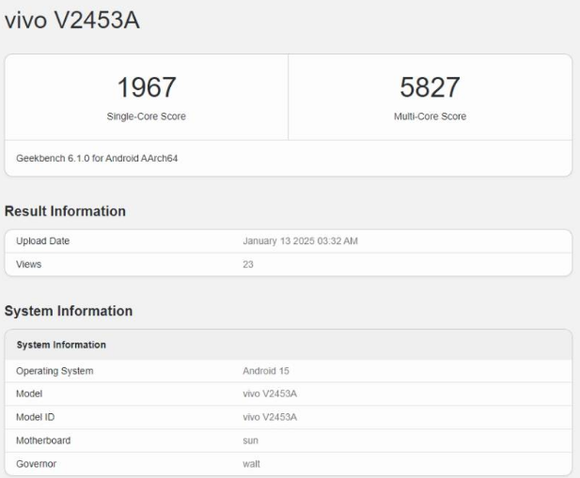The image size is (580, 478).
Task: Select the Android 15 value
Action: 267,371
